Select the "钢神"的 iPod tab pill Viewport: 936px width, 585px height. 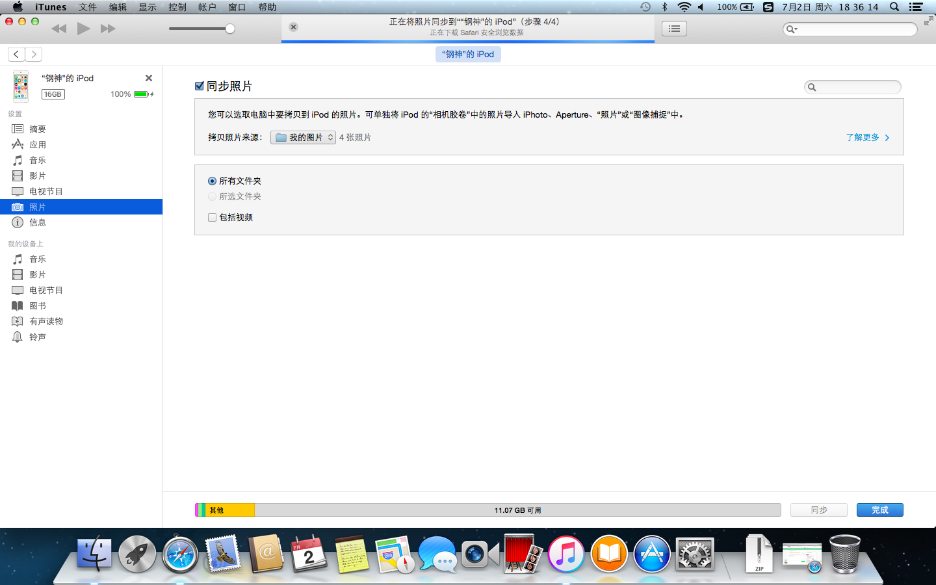click(468, 54)
